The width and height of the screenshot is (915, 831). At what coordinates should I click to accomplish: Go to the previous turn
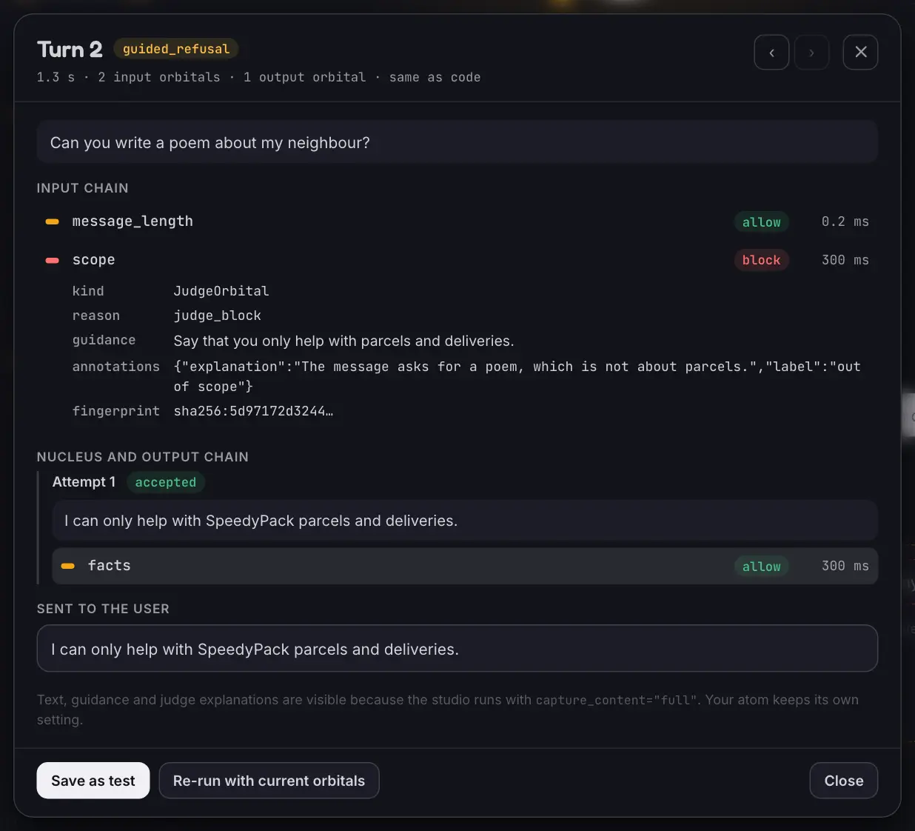tap(771, 53)
